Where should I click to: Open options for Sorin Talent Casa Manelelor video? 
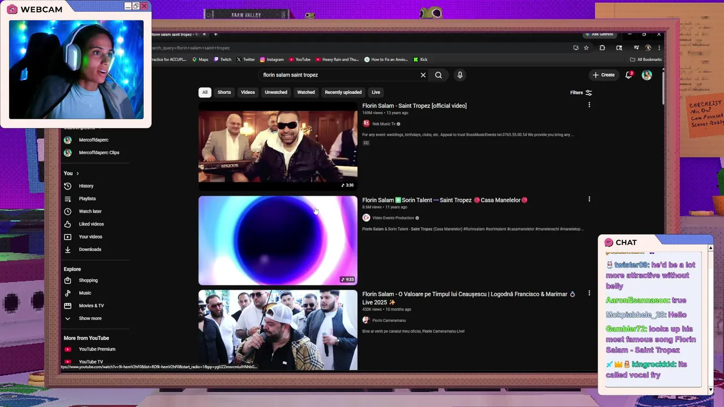[589, 199]
